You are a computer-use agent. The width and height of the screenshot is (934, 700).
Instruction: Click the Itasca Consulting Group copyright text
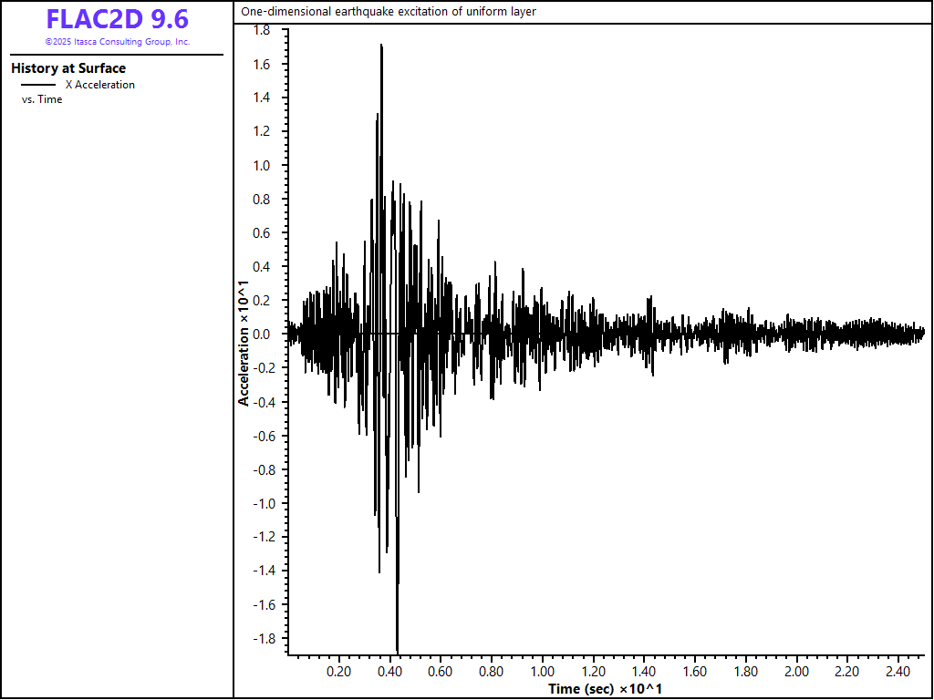pos(117,42)
